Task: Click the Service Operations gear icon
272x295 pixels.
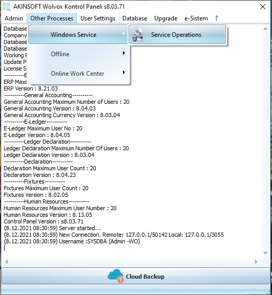Action: tap(137, 35)
